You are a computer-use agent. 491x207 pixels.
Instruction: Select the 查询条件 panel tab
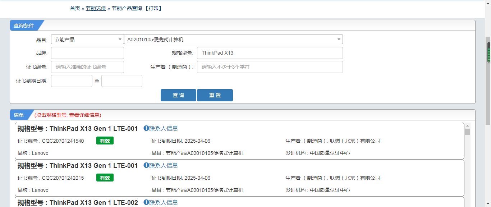(24, 26)
